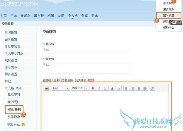
Task: Center align signature text
Action: tap(133, 88)
